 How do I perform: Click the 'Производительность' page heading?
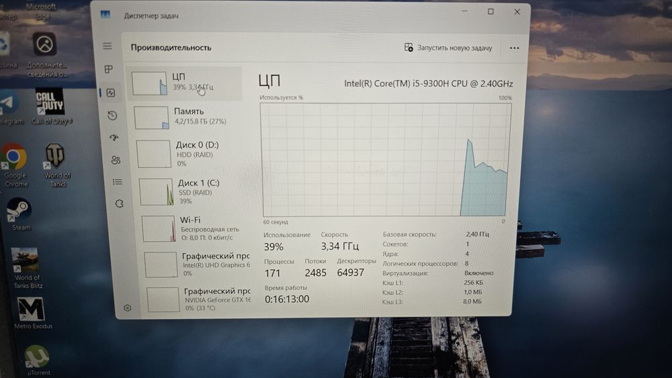[171, 48]
